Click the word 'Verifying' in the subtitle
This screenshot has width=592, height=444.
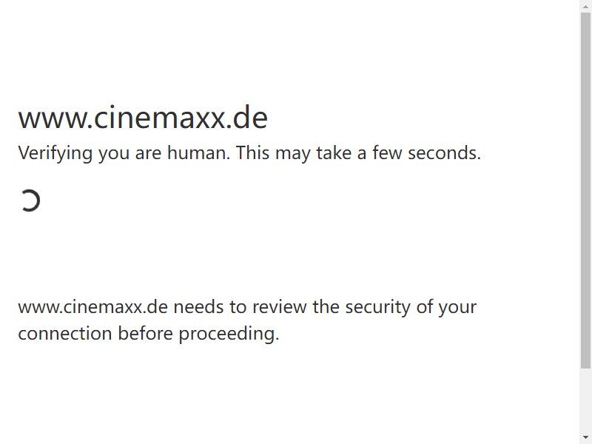coord(55,153)
